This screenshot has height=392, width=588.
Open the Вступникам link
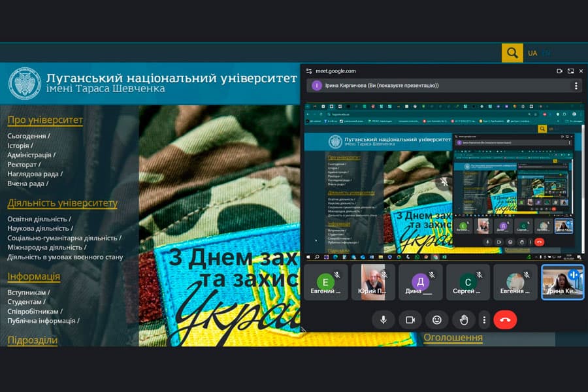27,293
